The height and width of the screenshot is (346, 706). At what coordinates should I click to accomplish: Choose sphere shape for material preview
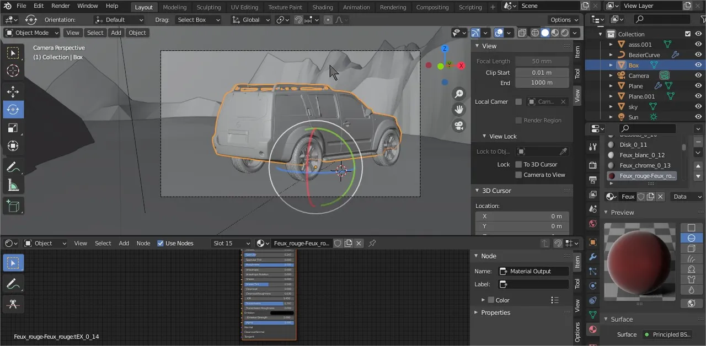click(691, 238)
